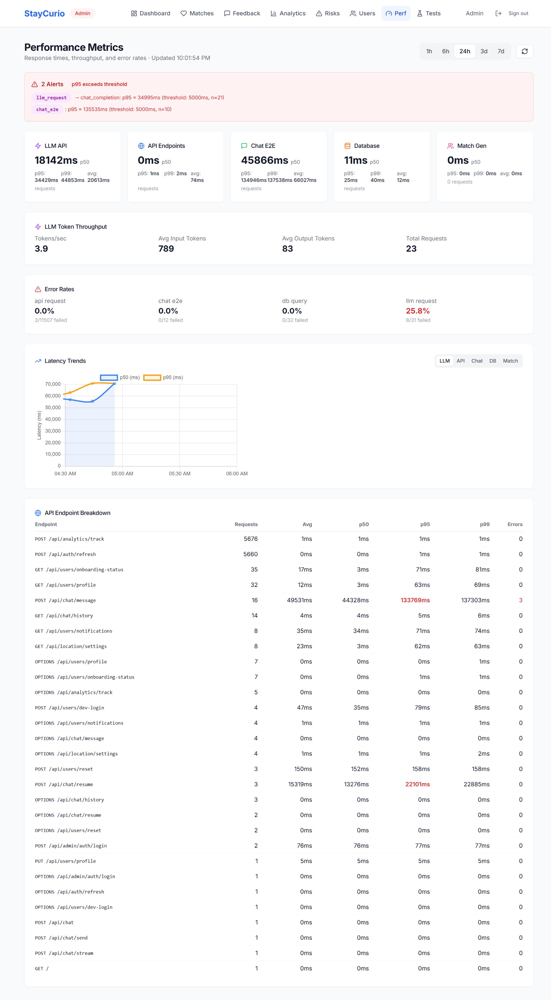Open the Risks nav page
Viewport: 551px width, 1000px height.
[x=328, y=13]
